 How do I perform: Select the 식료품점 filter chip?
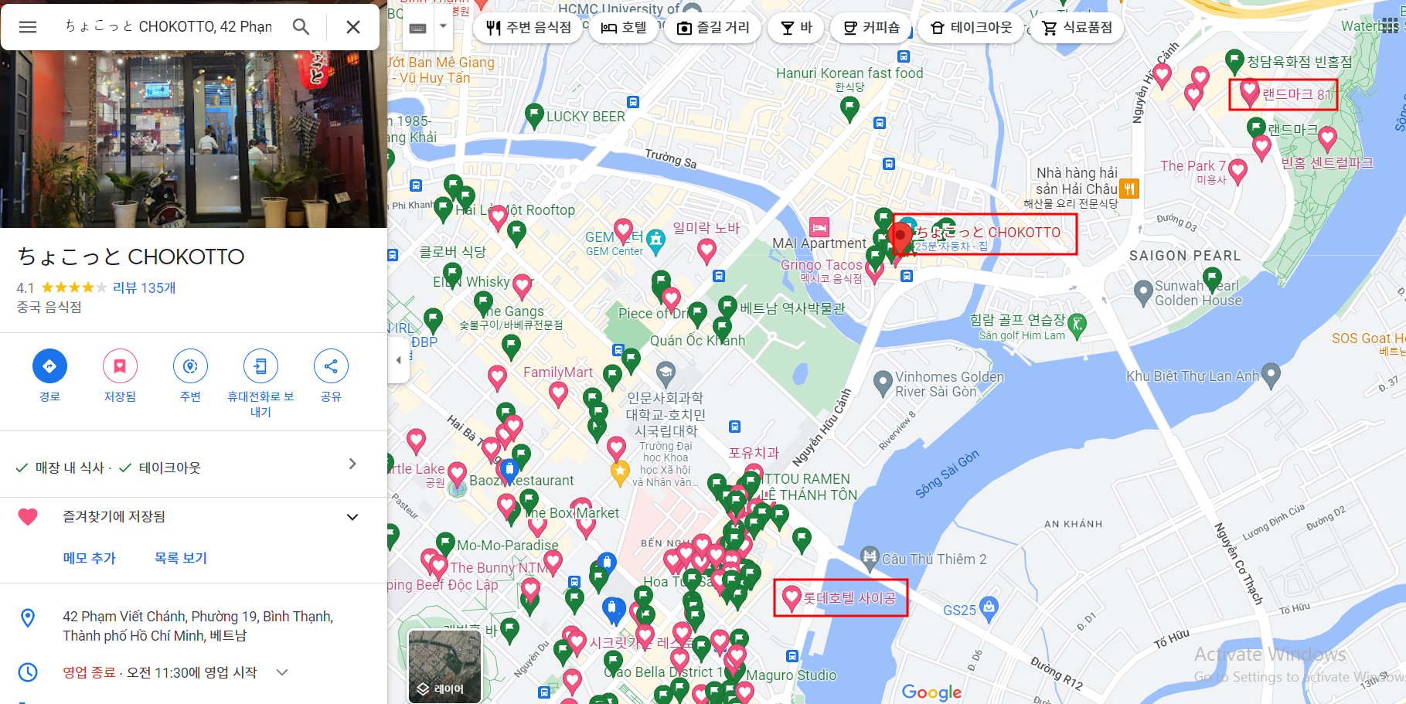[1077, 28]
